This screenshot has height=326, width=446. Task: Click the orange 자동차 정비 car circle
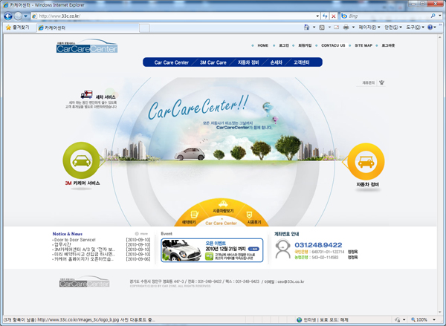coord(366,161)
